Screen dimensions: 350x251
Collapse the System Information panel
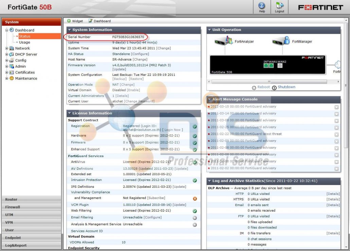click(70, 30)
